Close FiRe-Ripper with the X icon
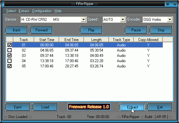179x123 pixels. [x=175, y=4]
